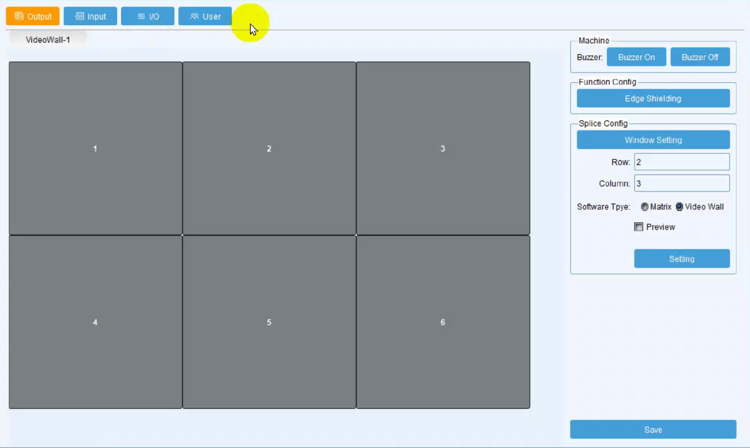Open the I/O tab
The width and height of the screenshot is (750, 448).
coord(148,16)
